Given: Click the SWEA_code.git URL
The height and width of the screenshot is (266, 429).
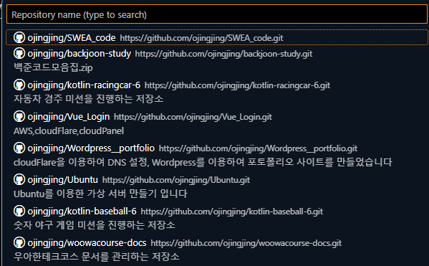Looking at the screenshot, I should click(202, 38).
